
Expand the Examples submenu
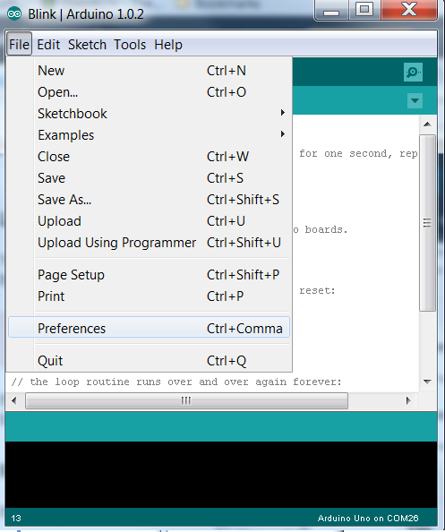click(x=149, y=135)
